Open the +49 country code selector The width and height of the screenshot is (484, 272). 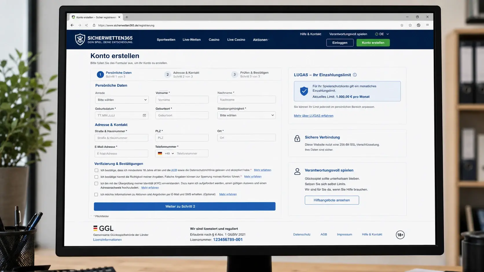pyautogui.click(x=166, y=153)
